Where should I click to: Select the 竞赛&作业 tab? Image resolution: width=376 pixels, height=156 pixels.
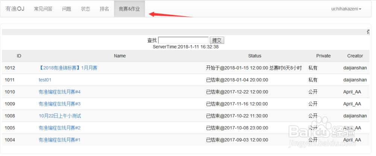click(x=129, y=9)
